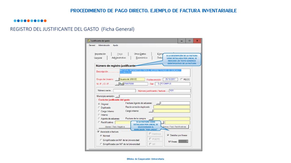291x163 pixels.
Task: Click the Fecha emisión date field
Action: [171, 80]
